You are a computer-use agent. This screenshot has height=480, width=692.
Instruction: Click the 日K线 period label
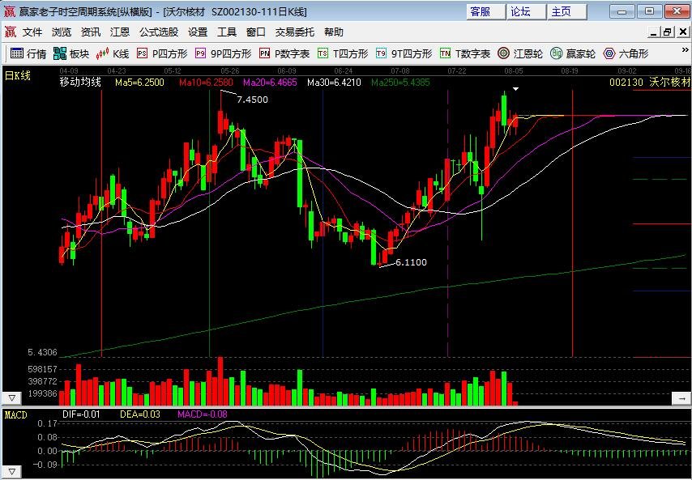tap(18, 76)
